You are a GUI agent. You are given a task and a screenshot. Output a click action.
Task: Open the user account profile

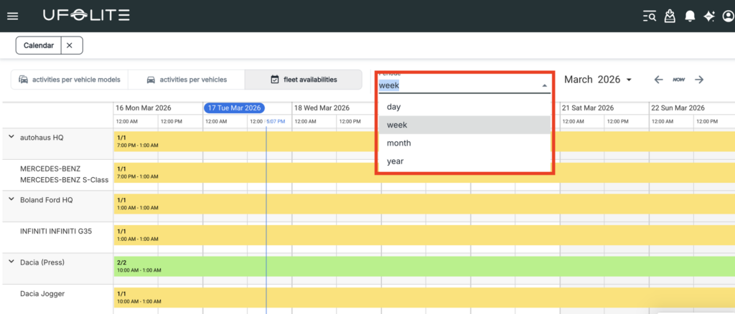[728, 16]
